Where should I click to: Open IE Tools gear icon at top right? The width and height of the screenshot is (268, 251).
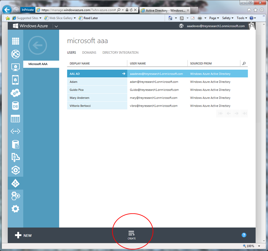coord(262,10)
